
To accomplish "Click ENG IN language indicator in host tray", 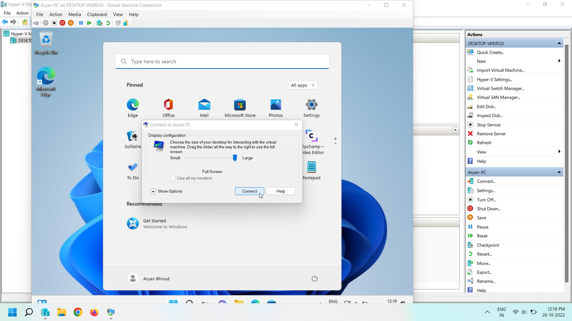I will tap(501, 312).
